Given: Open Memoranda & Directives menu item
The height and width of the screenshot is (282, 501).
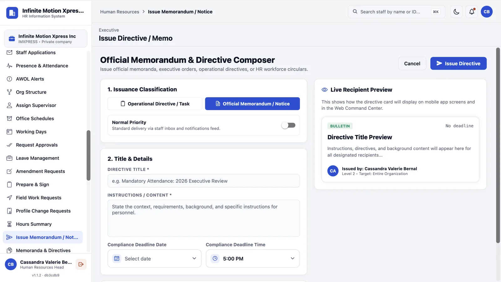Looking at the screenshot, I should click(x=43, y=250).
